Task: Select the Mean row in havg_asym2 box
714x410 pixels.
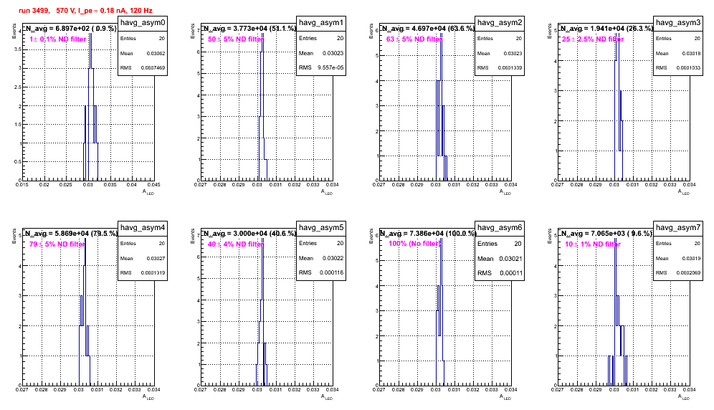Action: coord(500,54)
